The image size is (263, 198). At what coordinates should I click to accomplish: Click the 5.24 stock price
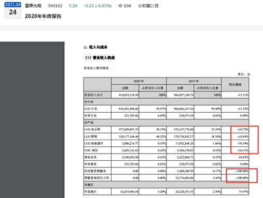73,6
